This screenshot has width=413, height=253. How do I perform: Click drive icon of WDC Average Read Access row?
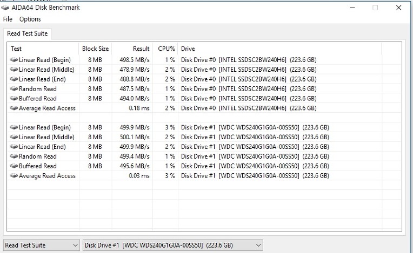14,175
